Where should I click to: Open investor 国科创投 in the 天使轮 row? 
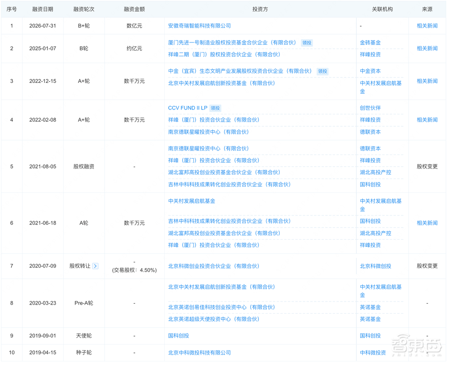(178, 336)
